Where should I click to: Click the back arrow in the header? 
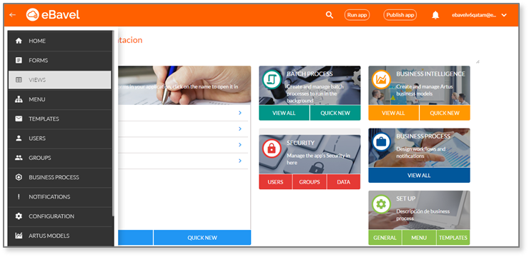point(12,15)
